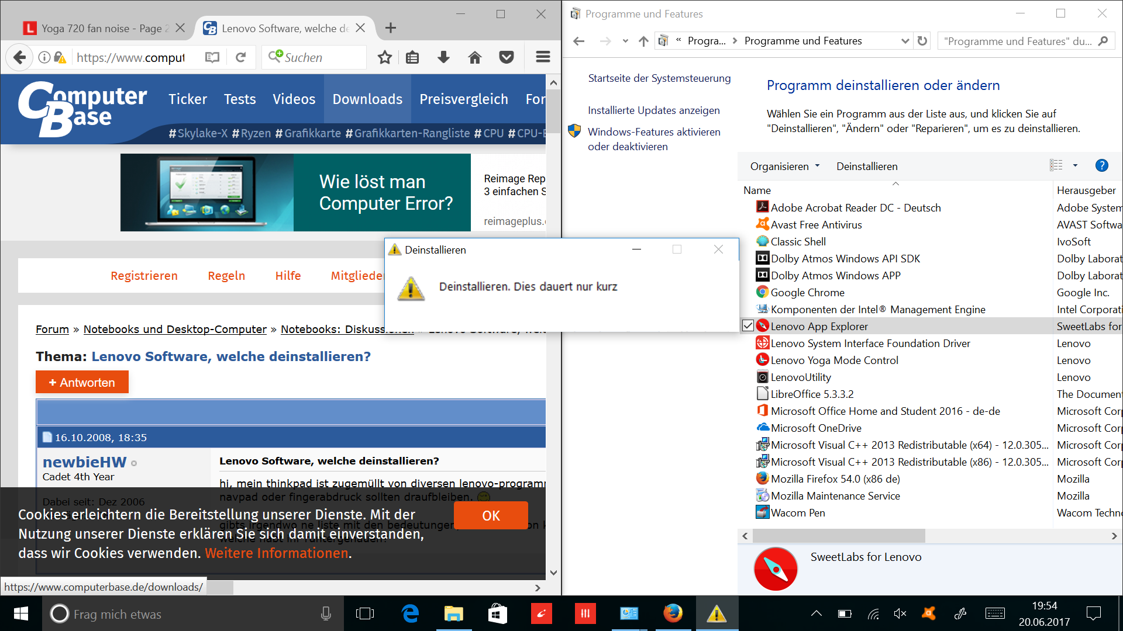Select Microsoft OneDrive entry

pos(816,428)
